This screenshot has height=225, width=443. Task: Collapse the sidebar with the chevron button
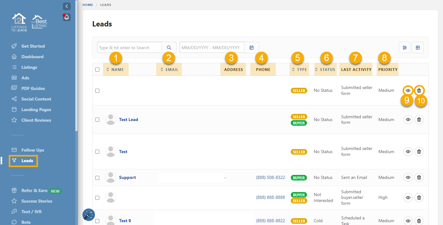point(67,6)
